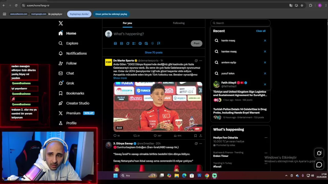The image size is (328, 184).
Task: Remove recent search 'kantee maaş'
Action: (265, 51)
